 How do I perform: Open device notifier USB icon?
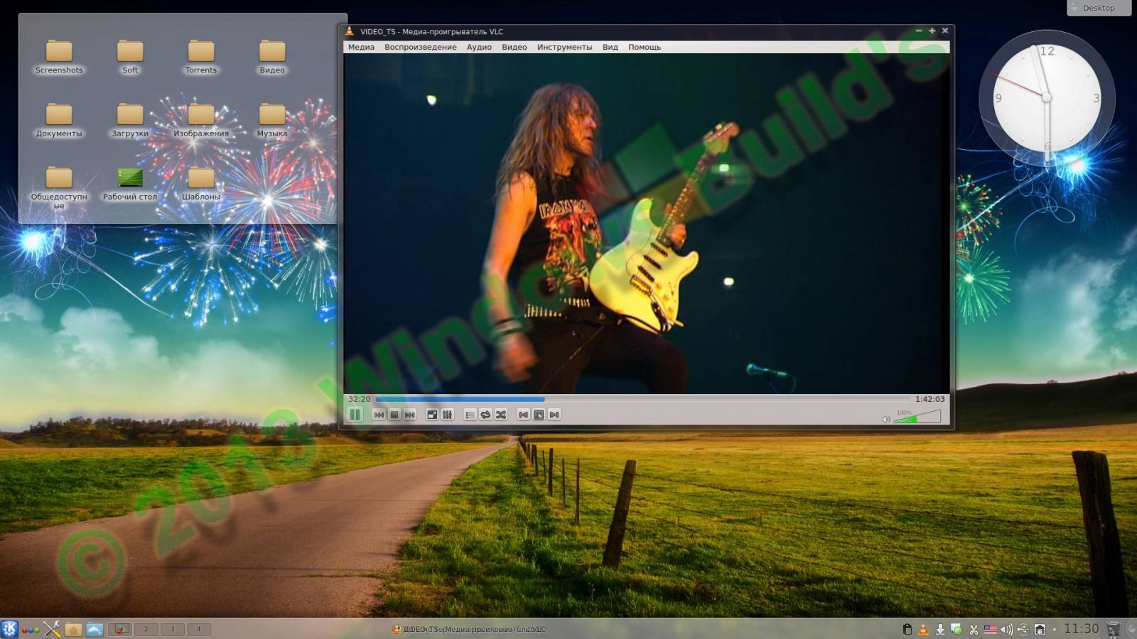pos(1023,629)
